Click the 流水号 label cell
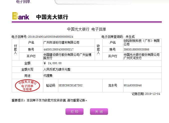 113,86
